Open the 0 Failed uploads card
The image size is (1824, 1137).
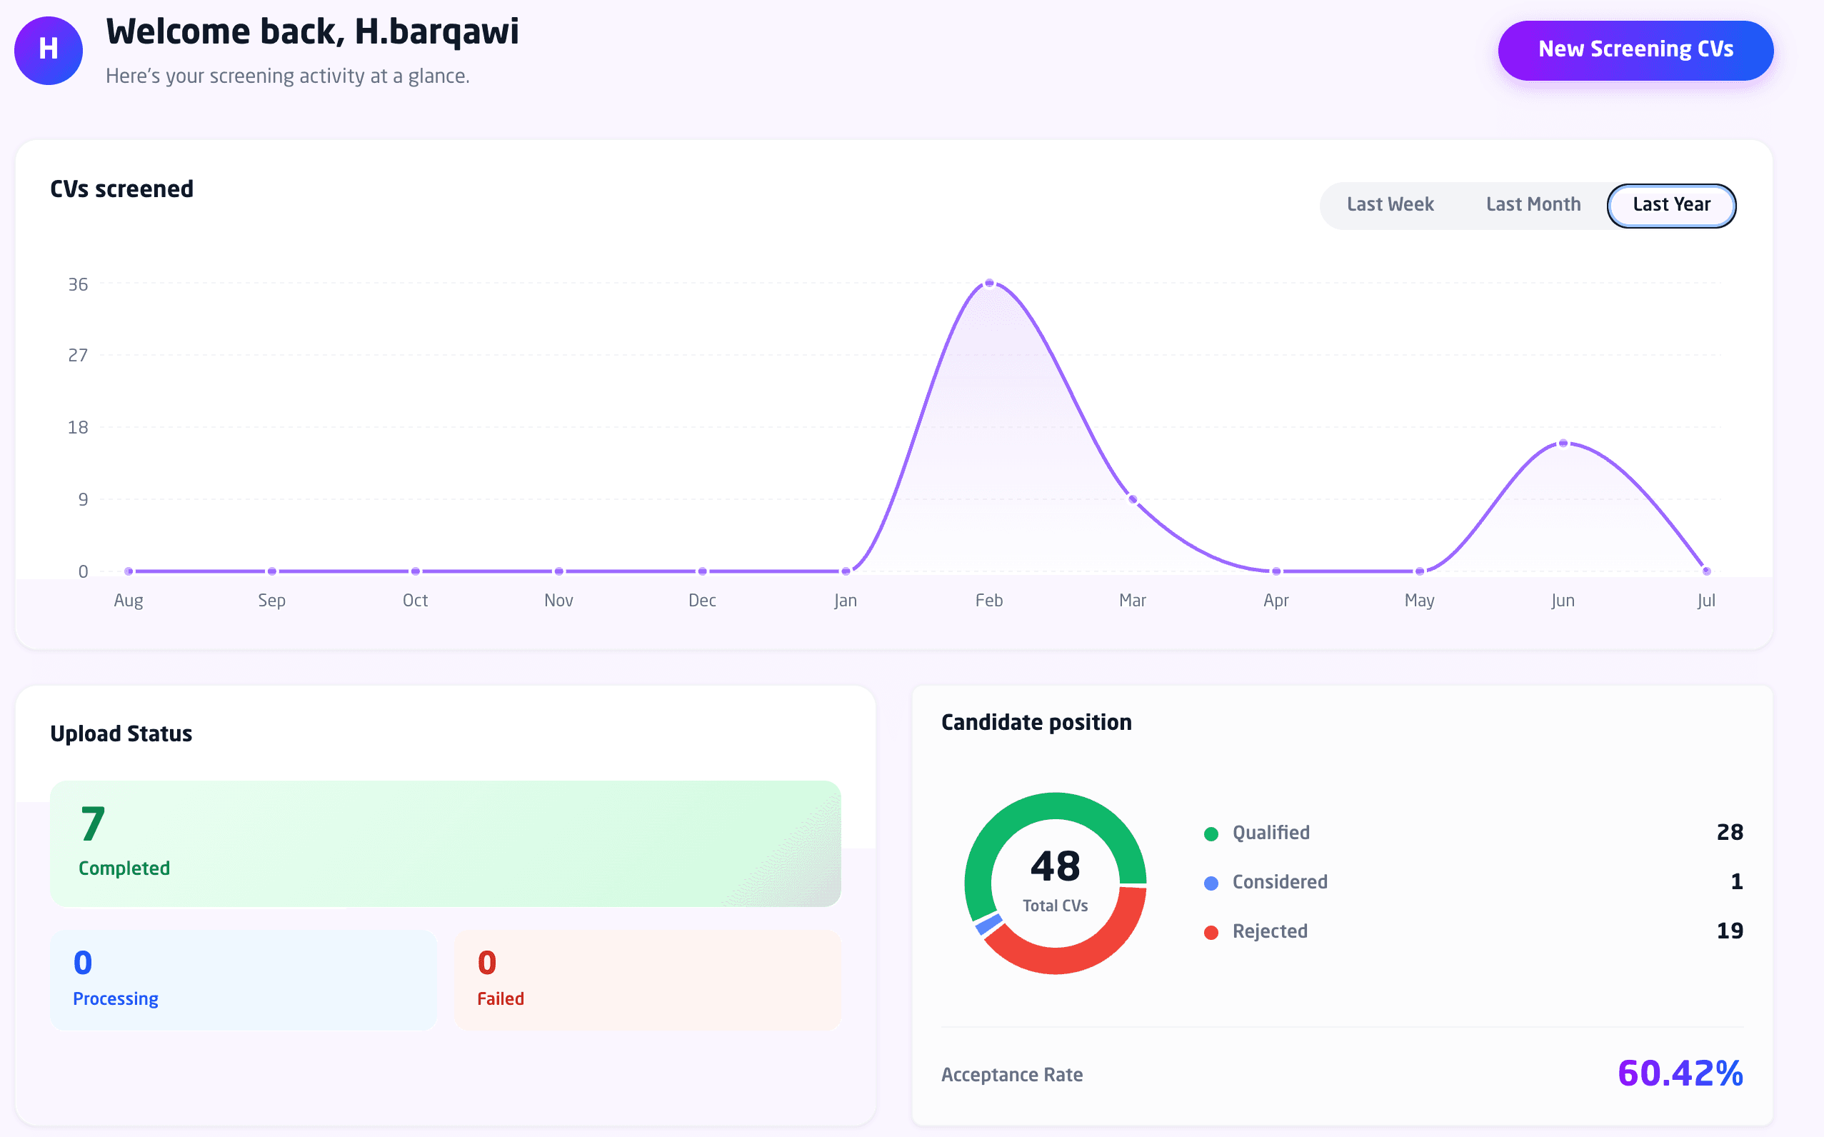point(647,980)
